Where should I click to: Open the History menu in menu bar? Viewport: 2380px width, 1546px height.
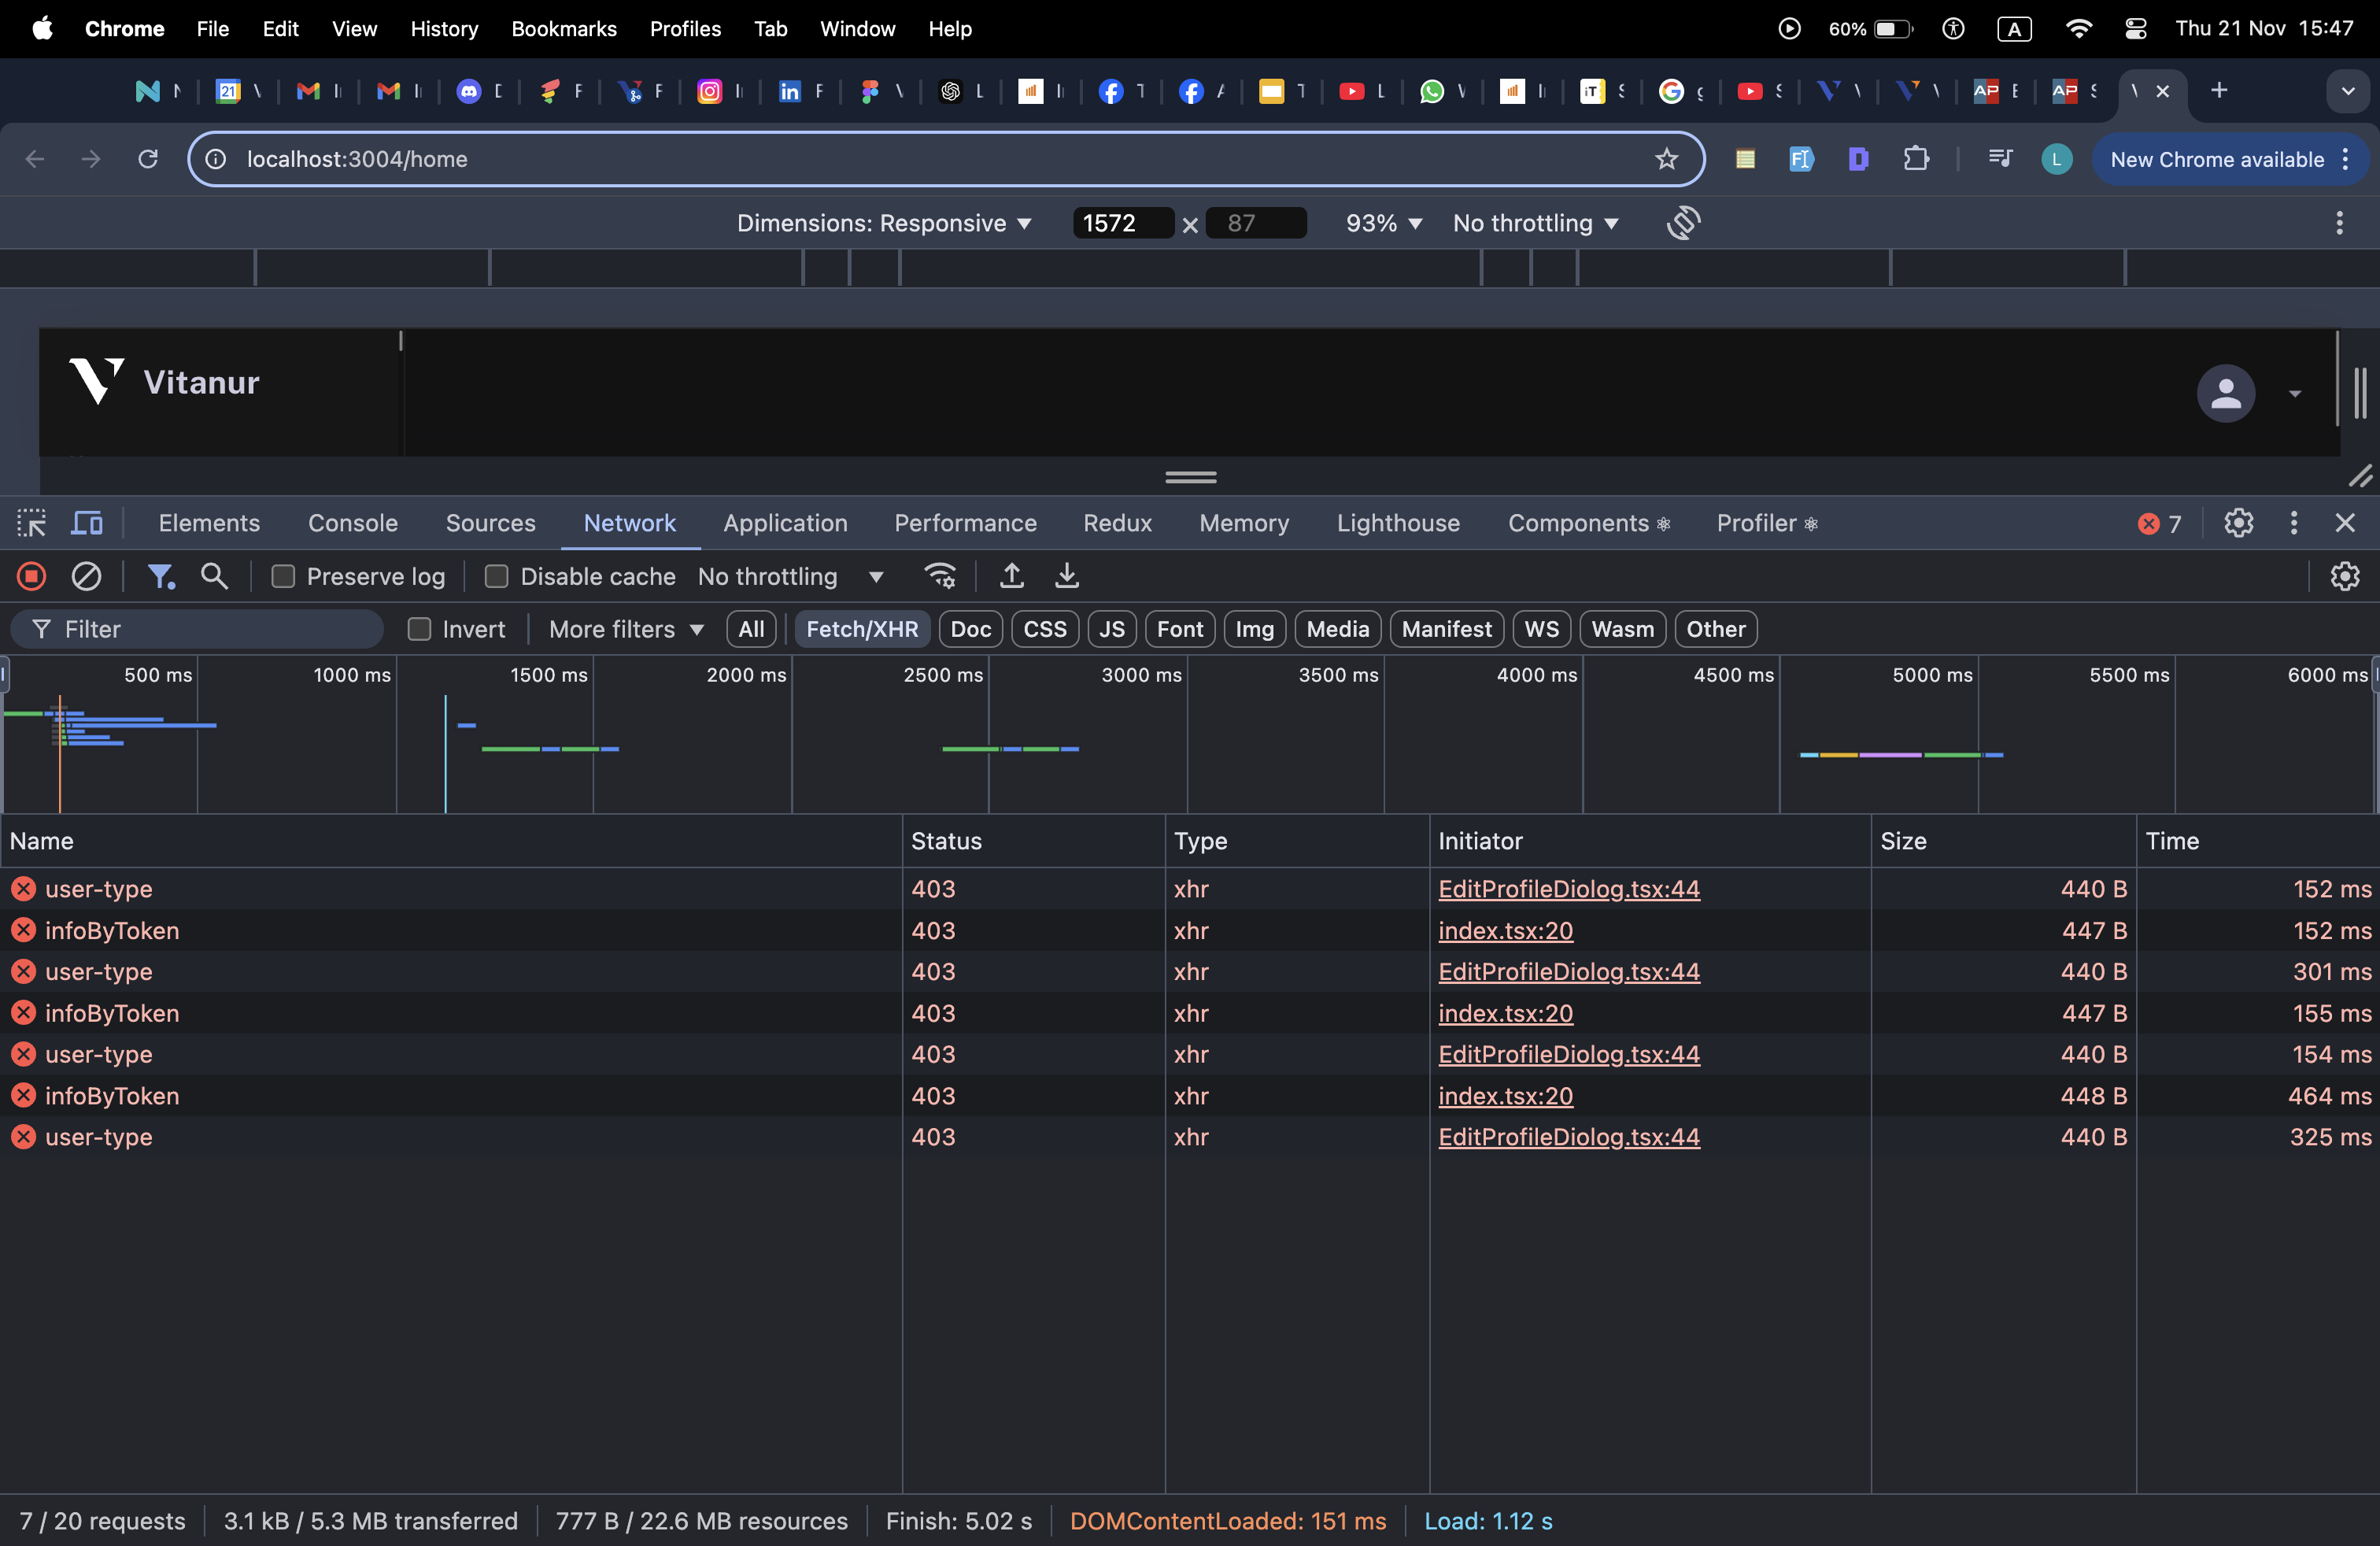tap(444, 29)
